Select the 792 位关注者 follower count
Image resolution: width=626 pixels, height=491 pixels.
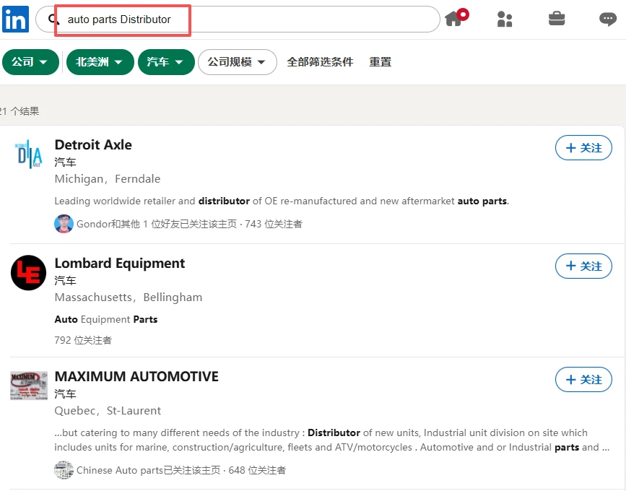click(x=83, y=340)
